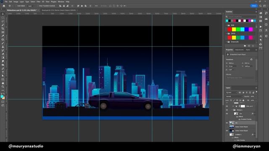Open the File menu
Viewport: 269px width, 151px height.
(x=6, y=2)
